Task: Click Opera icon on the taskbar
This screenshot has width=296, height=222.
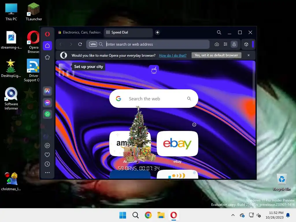Action: pyautogui.click(x=174, y=215)
